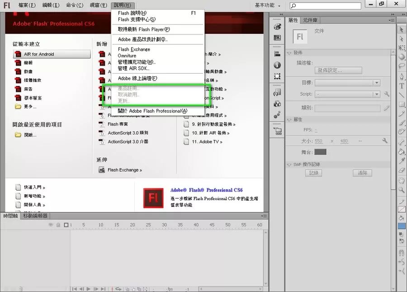407x292 pixels.
Task: Select the Selection (arrow) tool
Action: point(402,29)
